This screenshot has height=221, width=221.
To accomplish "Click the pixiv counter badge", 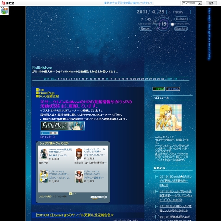I will 50,133.
